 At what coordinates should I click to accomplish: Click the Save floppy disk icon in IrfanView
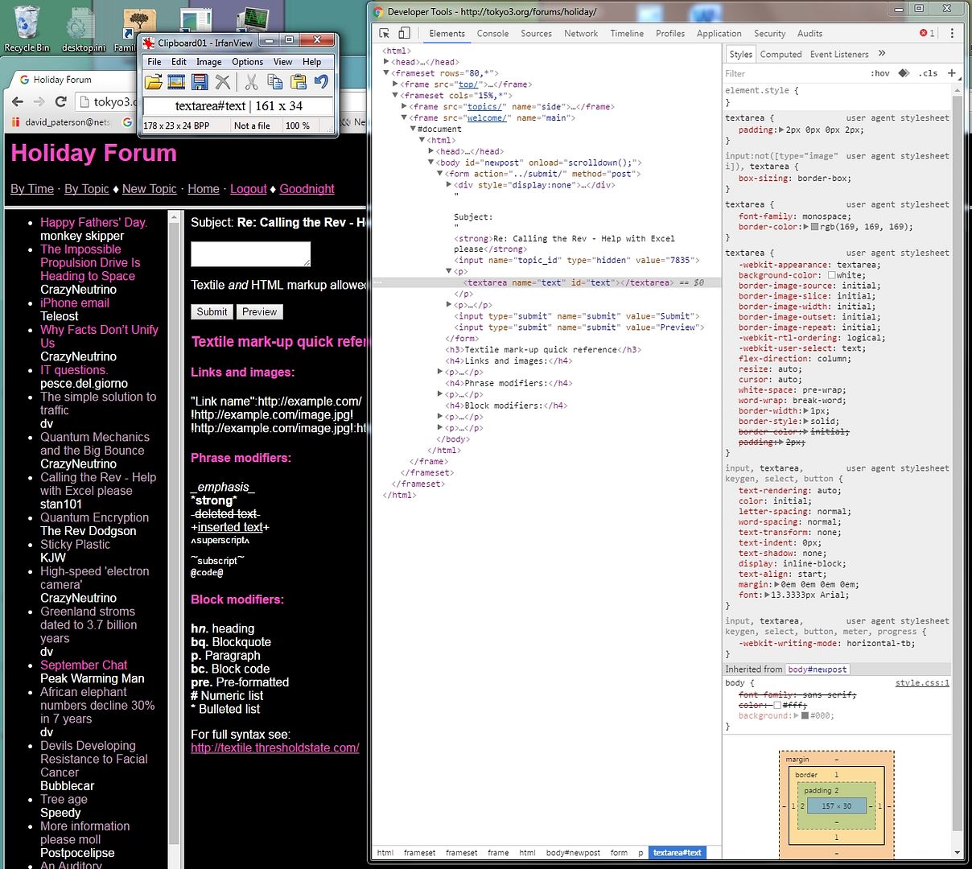coord(200,82)
